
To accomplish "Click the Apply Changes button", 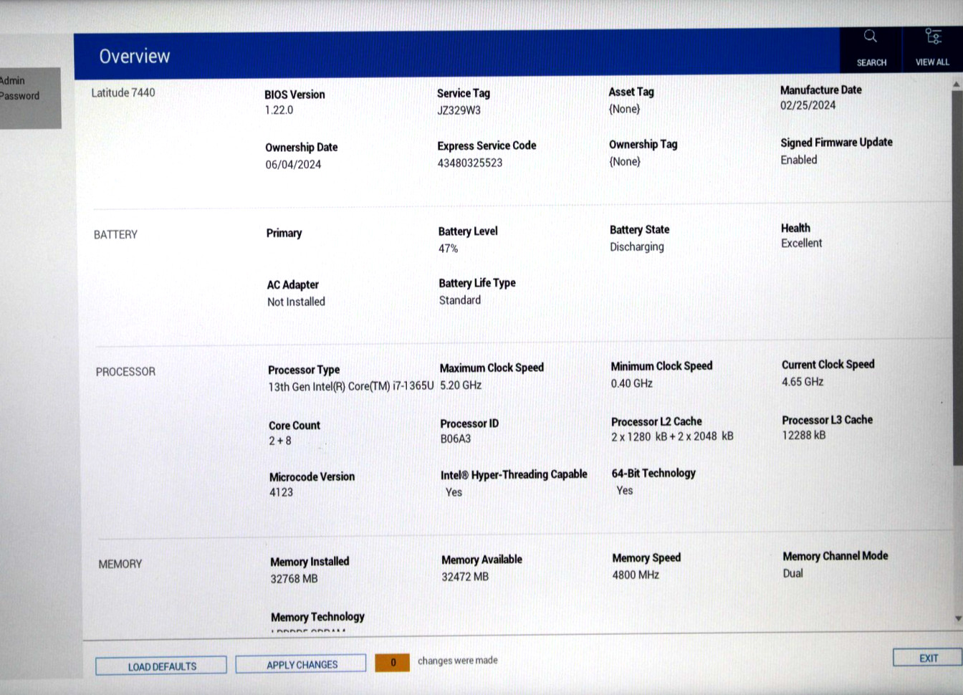I will click(301, 664).
